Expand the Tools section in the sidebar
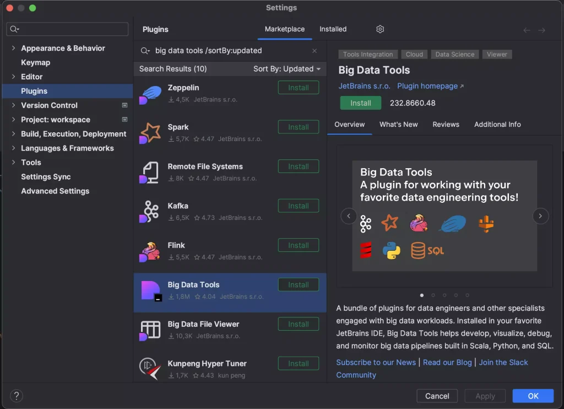This screenshot has height=409, width=564. [x=13, y=162]
